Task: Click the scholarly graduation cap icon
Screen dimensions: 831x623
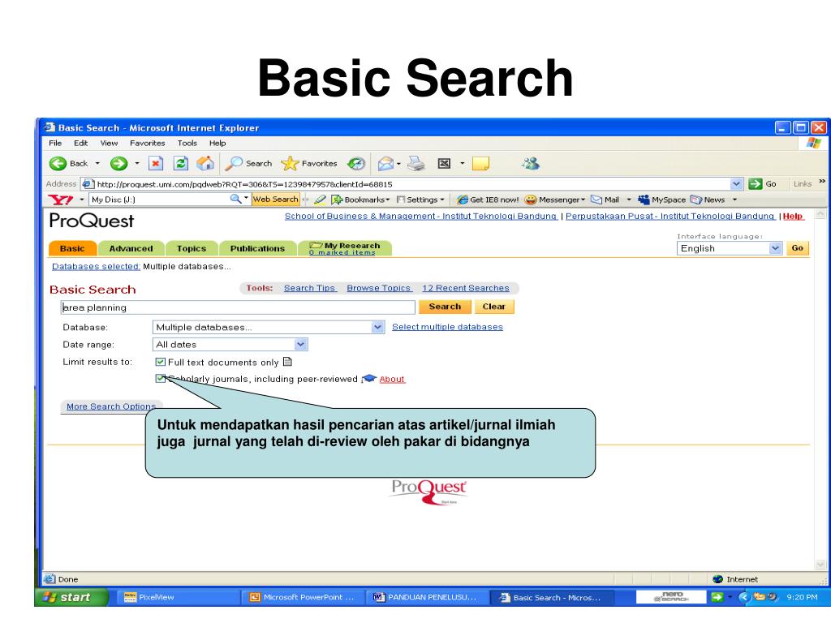Action: pos(369,378)
